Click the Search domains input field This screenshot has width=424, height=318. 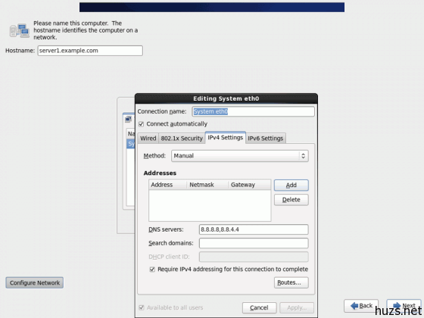point(254,243)
